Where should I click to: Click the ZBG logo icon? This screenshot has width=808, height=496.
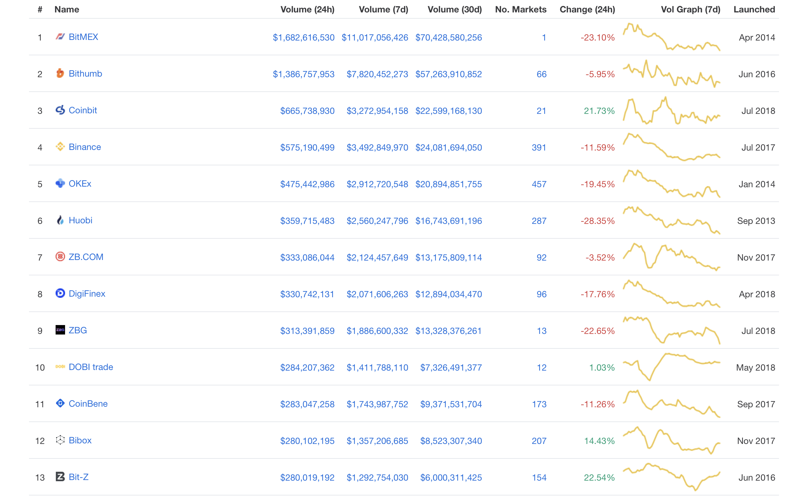coord(60,330)
